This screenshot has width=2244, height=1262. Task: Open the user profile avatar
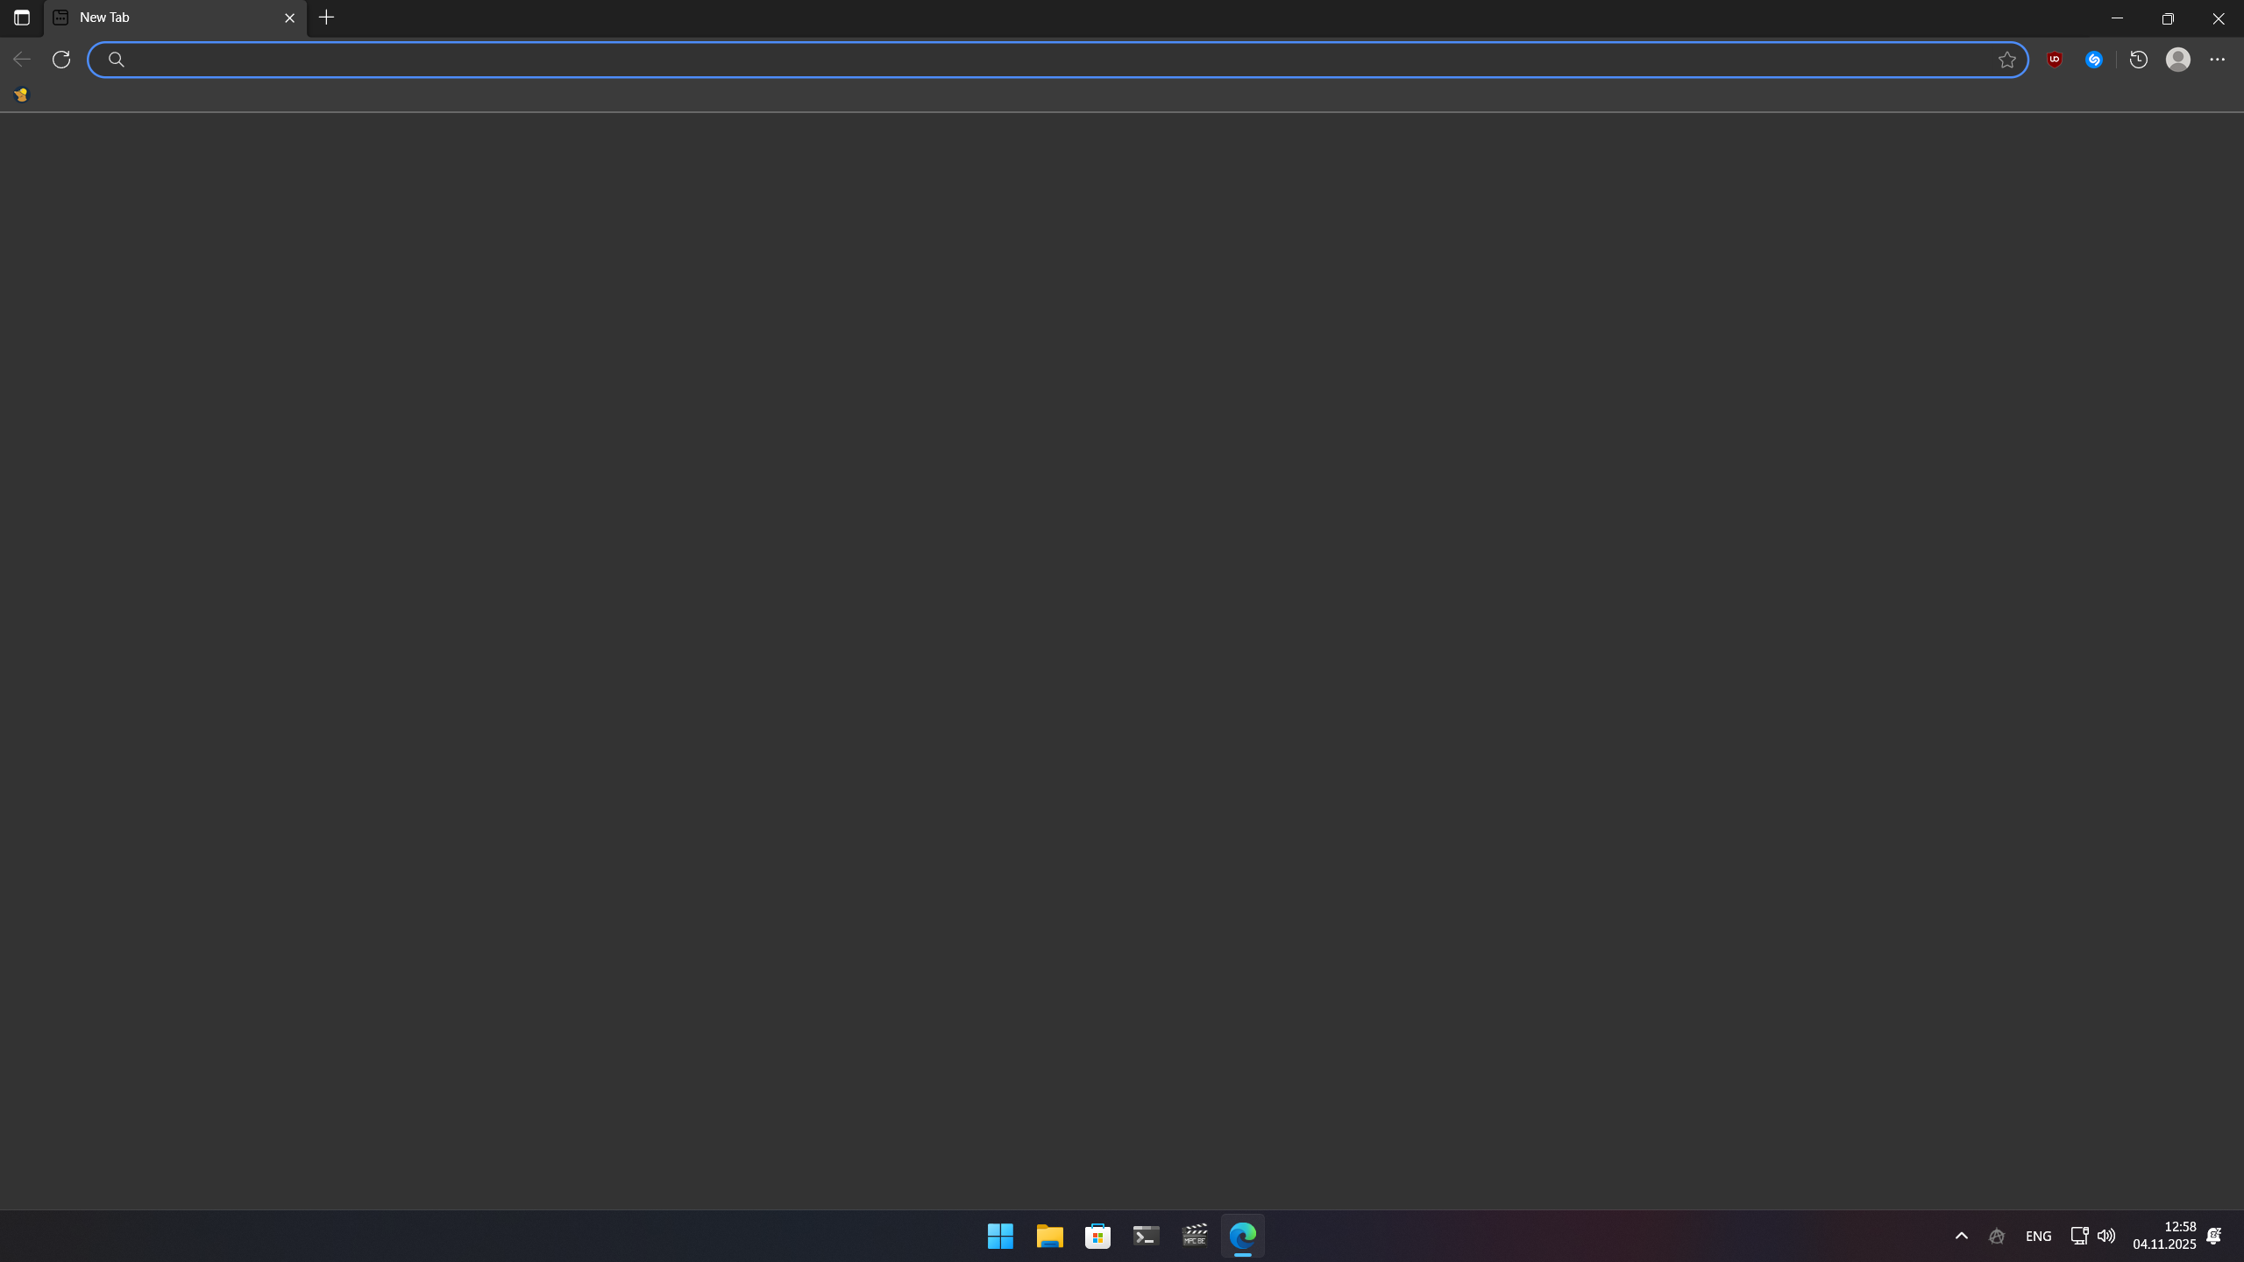2178,60
